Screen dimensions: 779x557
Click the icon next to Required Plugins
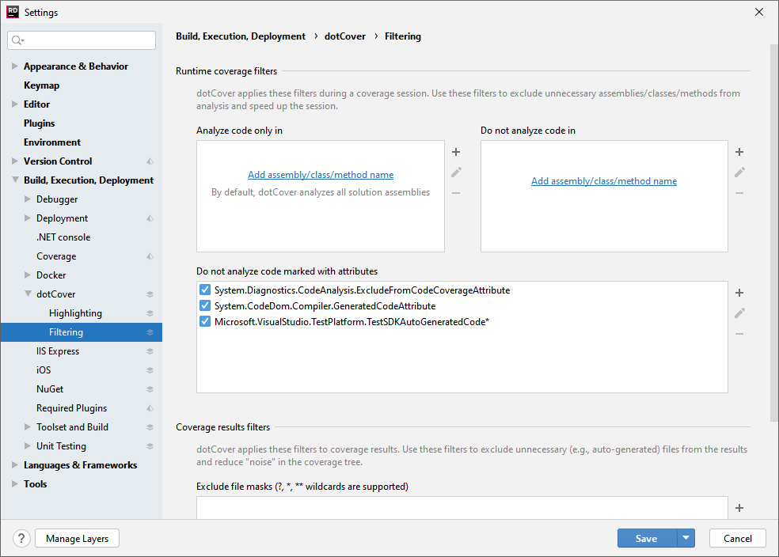tap(150, 408)
